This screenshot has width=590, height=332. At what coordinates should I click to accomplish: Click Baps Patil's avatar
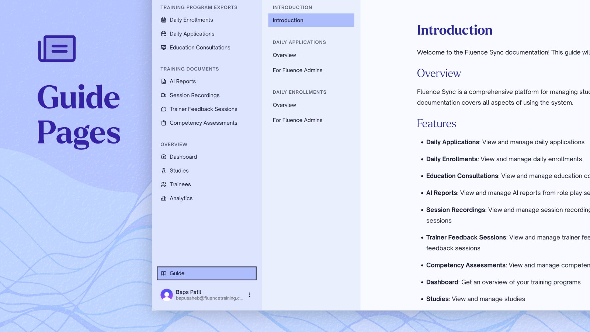(x=167, y=295)
